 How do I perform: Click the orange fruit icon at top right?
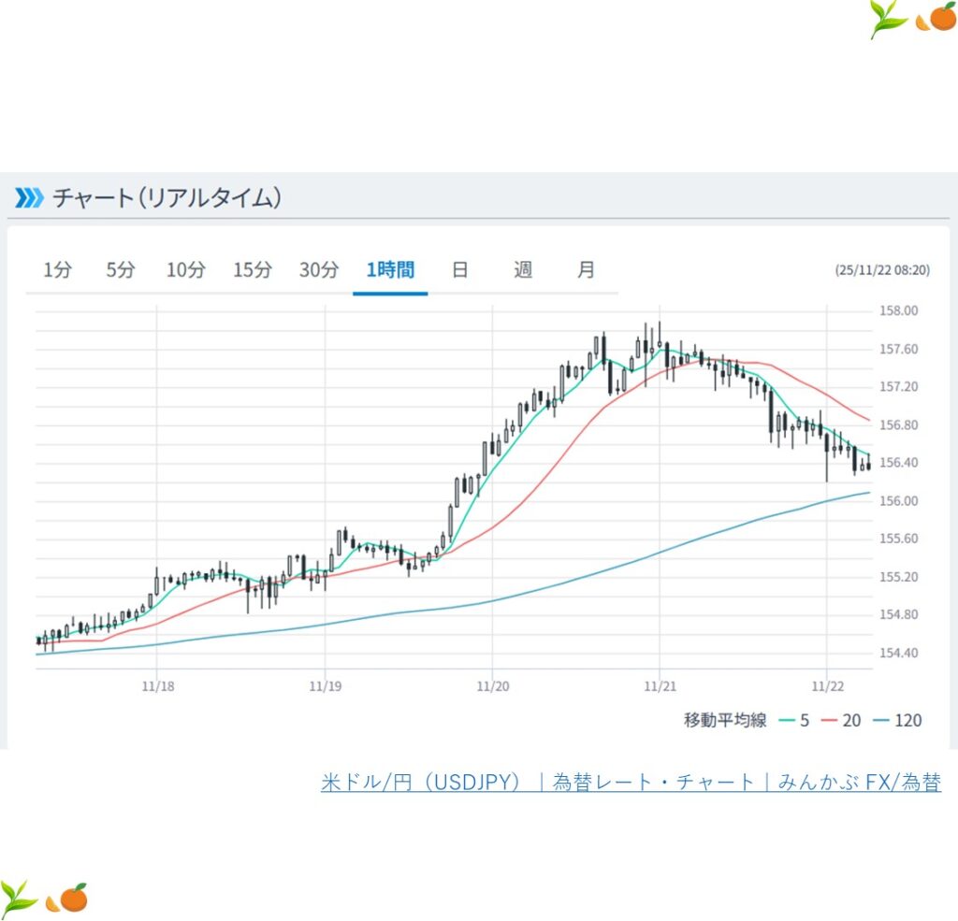coord(936,19)
